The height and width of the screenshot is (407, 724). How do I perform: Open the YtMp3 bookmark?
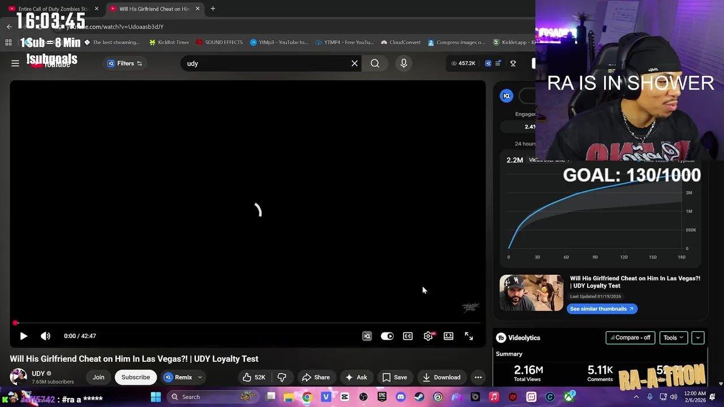click(x=279, y=42)
